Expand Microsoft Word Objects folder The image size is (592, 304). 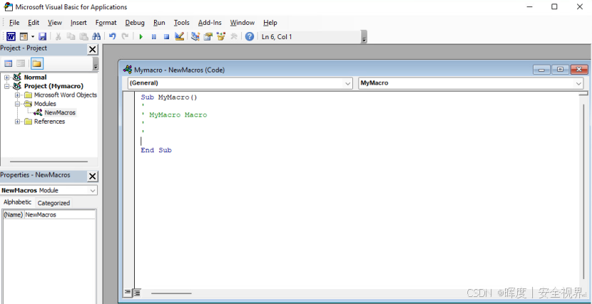click(x=17, y=95)
